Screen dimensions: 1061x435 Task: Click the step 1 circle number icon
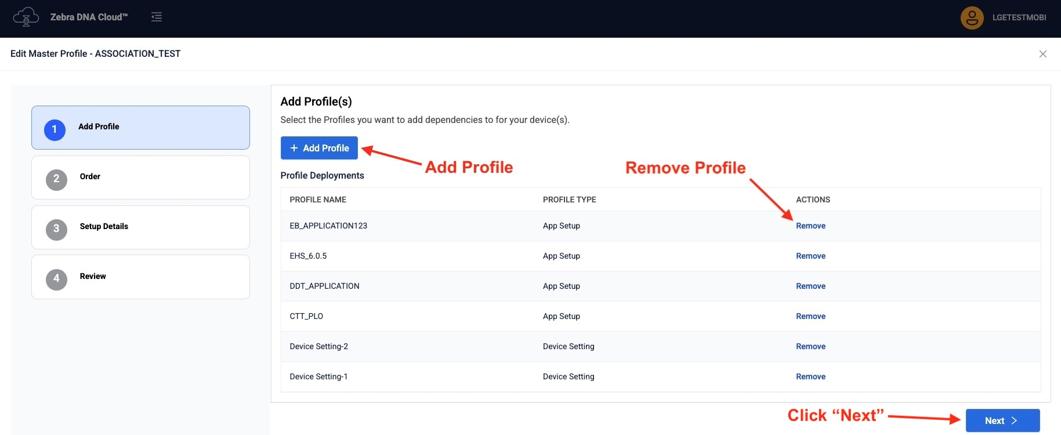[55, 129]
